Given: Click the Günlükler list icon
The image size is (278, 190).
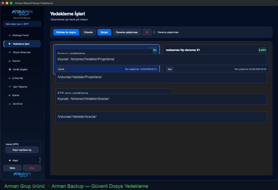Looking at the screenshot, I should pos(10,104).
